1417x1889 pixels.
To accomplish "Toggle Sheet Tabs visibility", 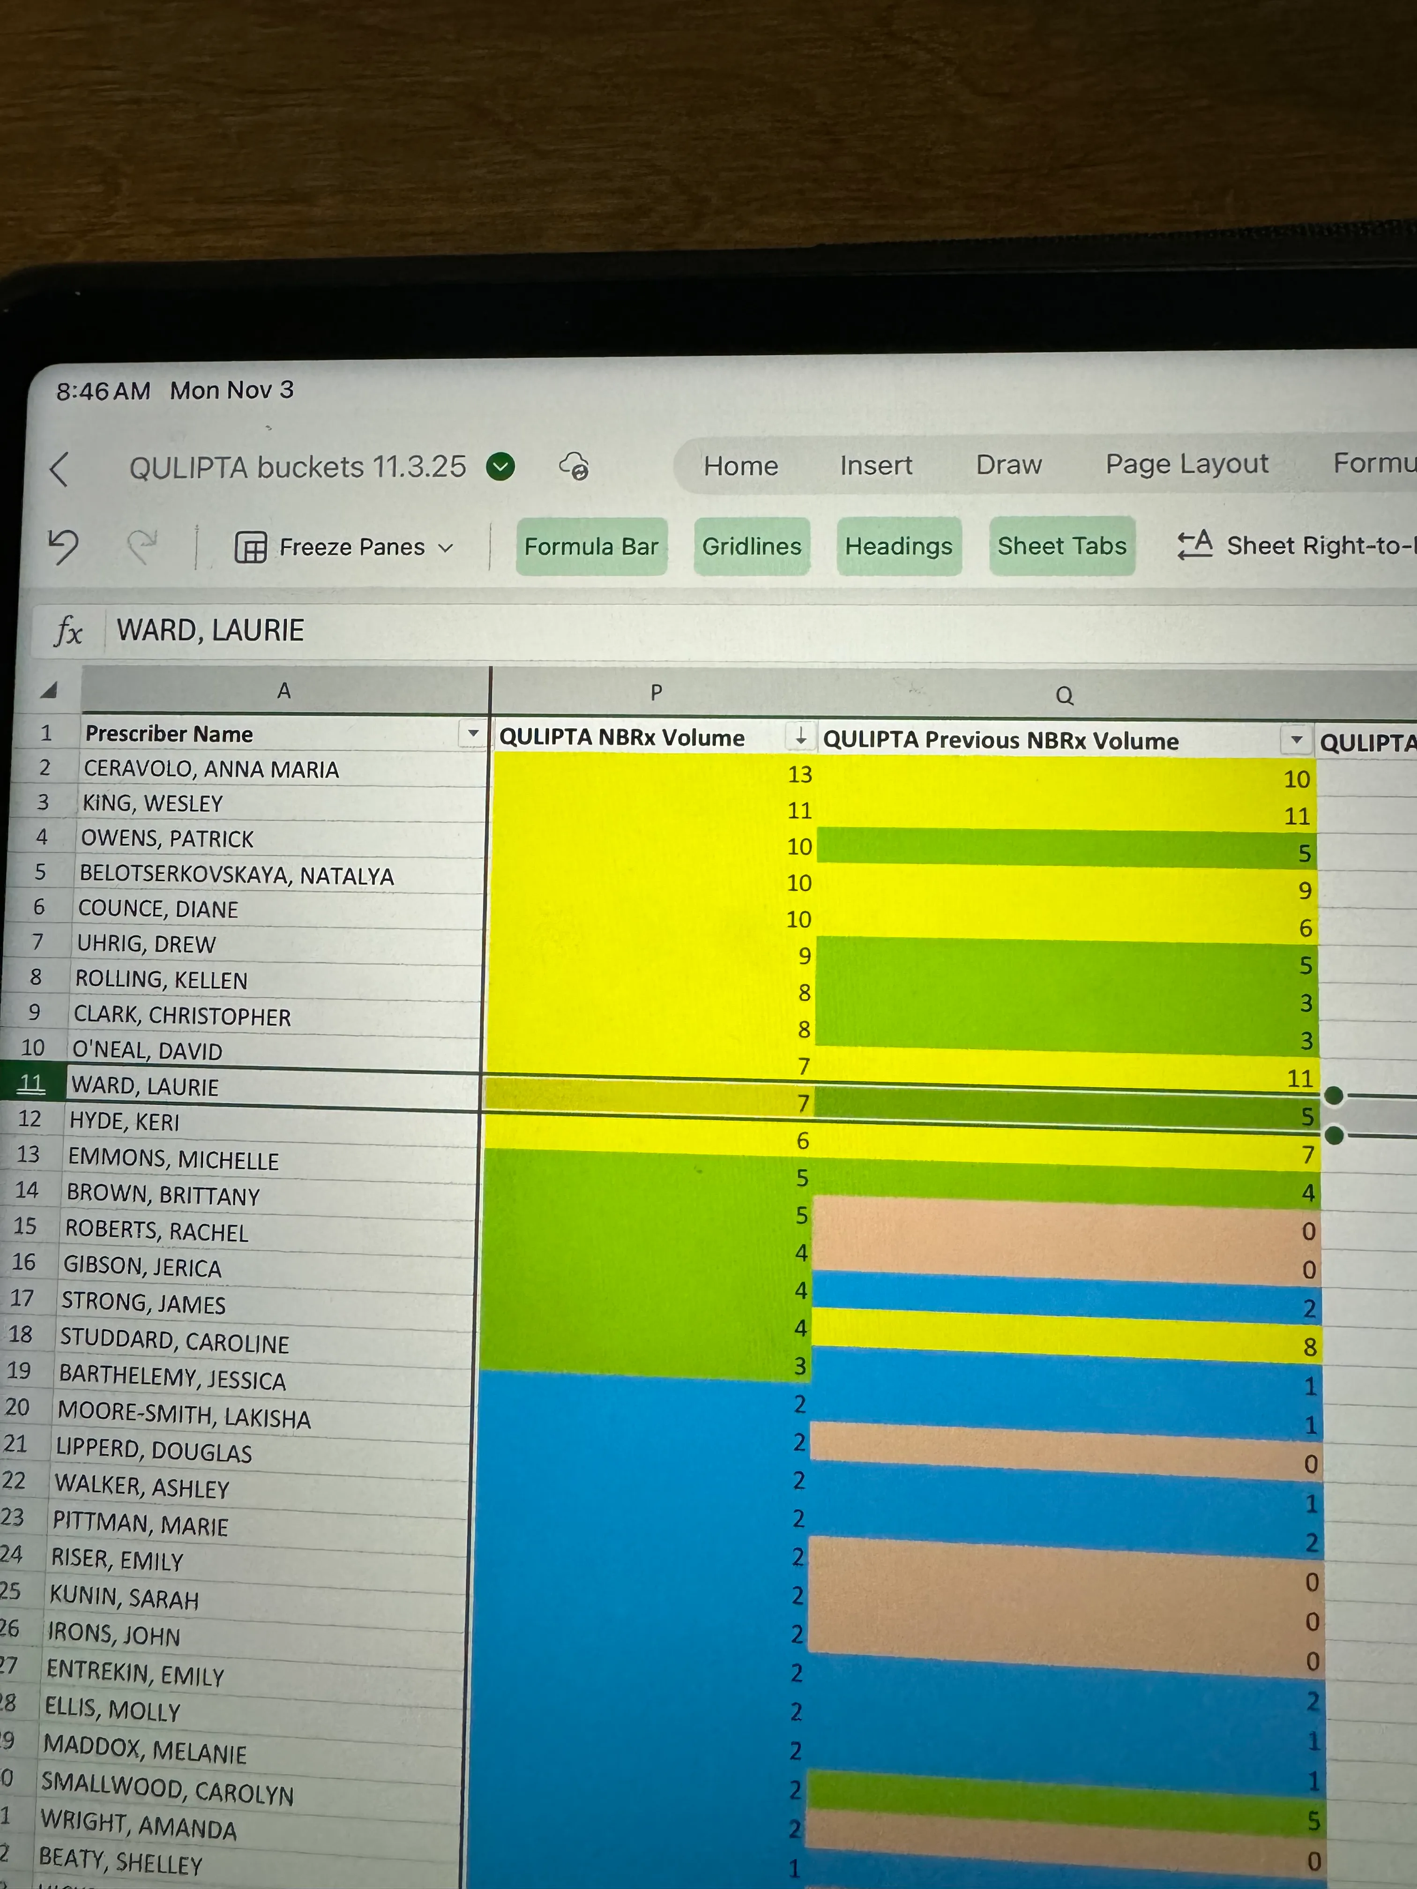I will (x=1062, y=546).
